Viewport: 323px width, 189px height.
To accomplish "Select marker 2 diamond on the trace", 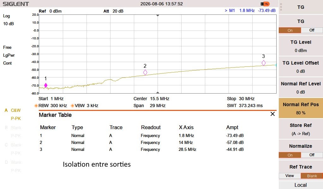I will (145, 72).
